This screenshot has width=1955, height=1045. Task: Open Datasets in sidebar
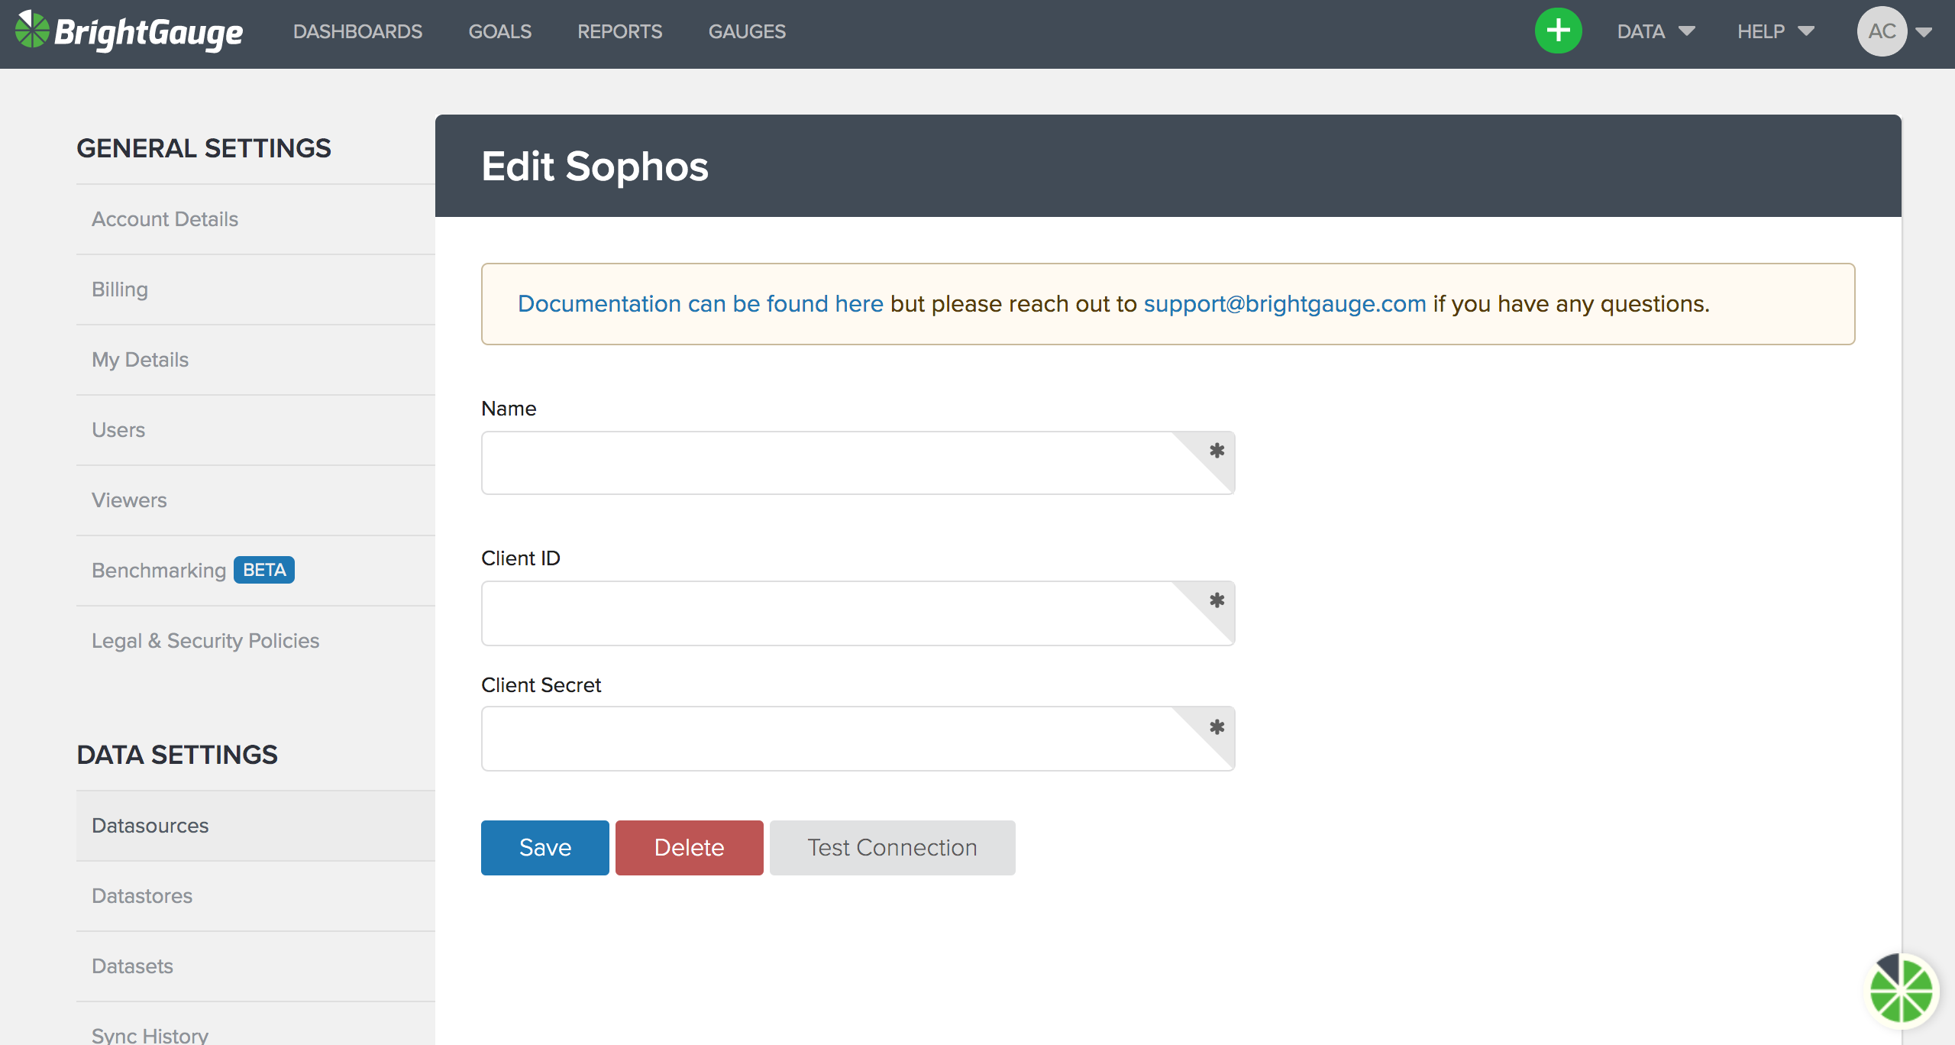256,966
